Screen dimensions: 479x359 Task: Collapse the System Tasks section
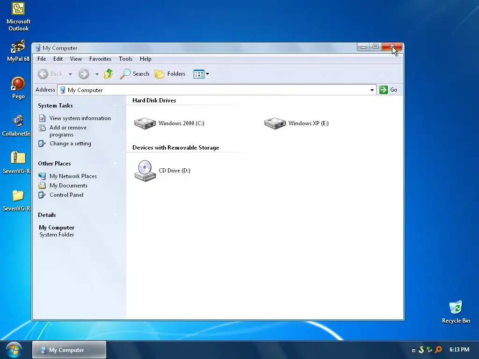(x=115, y=106)
